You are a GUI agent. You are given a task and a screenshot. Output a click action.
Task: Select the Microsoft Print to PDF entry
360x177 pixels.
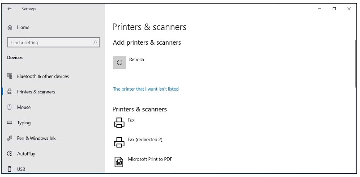[x=150, y=160]
